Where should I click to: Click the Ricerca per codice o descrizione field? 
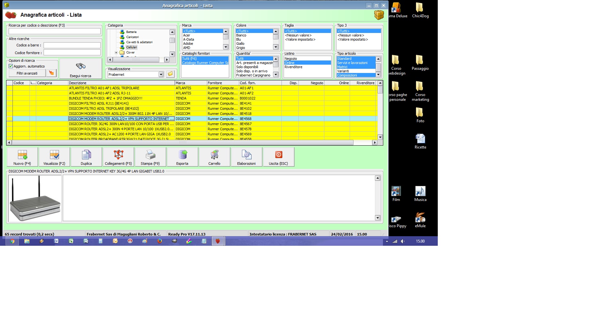[x=54, y=31]
